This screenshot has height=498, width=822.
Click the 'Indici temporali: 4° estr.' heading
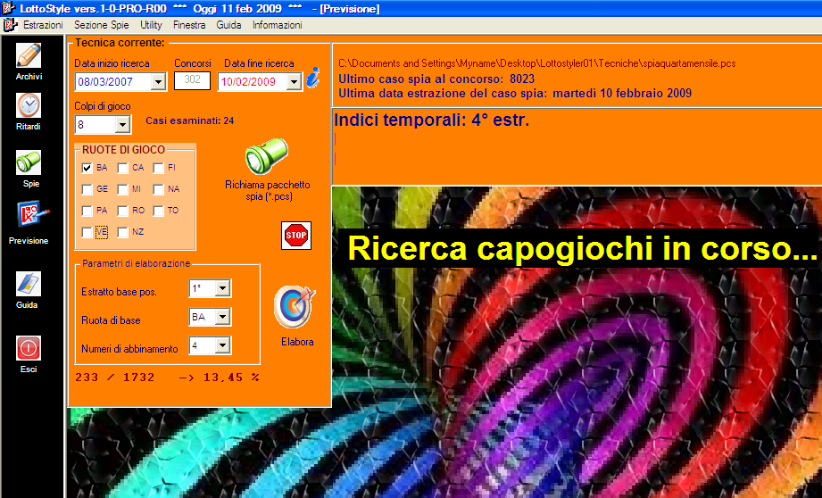pos(431,120)
